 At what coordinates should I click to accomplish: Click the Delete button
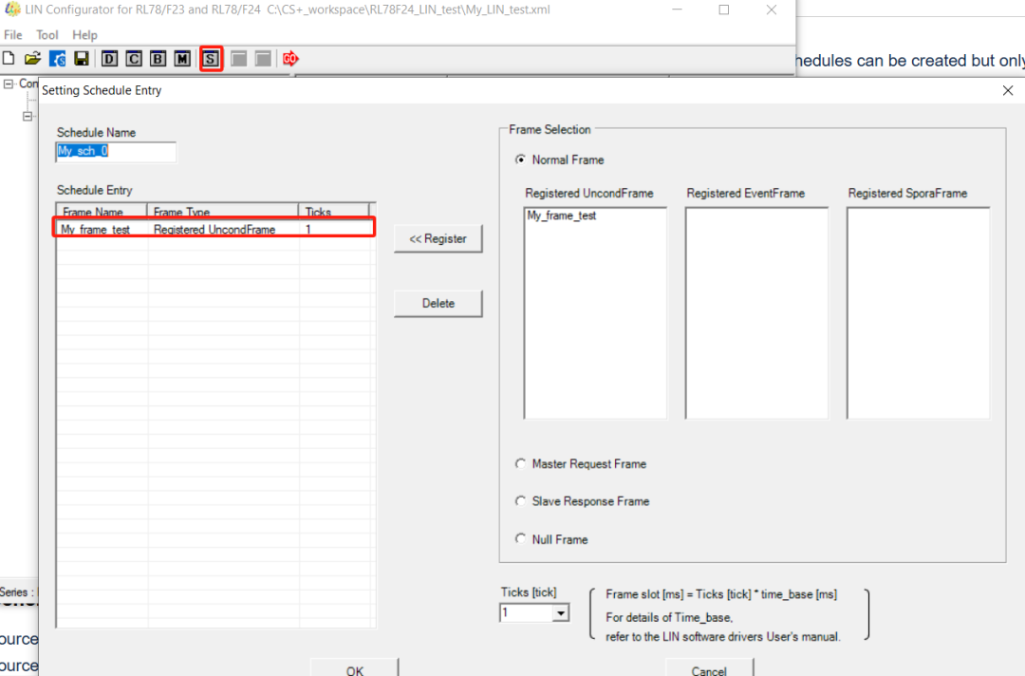[x=438, y=304]
